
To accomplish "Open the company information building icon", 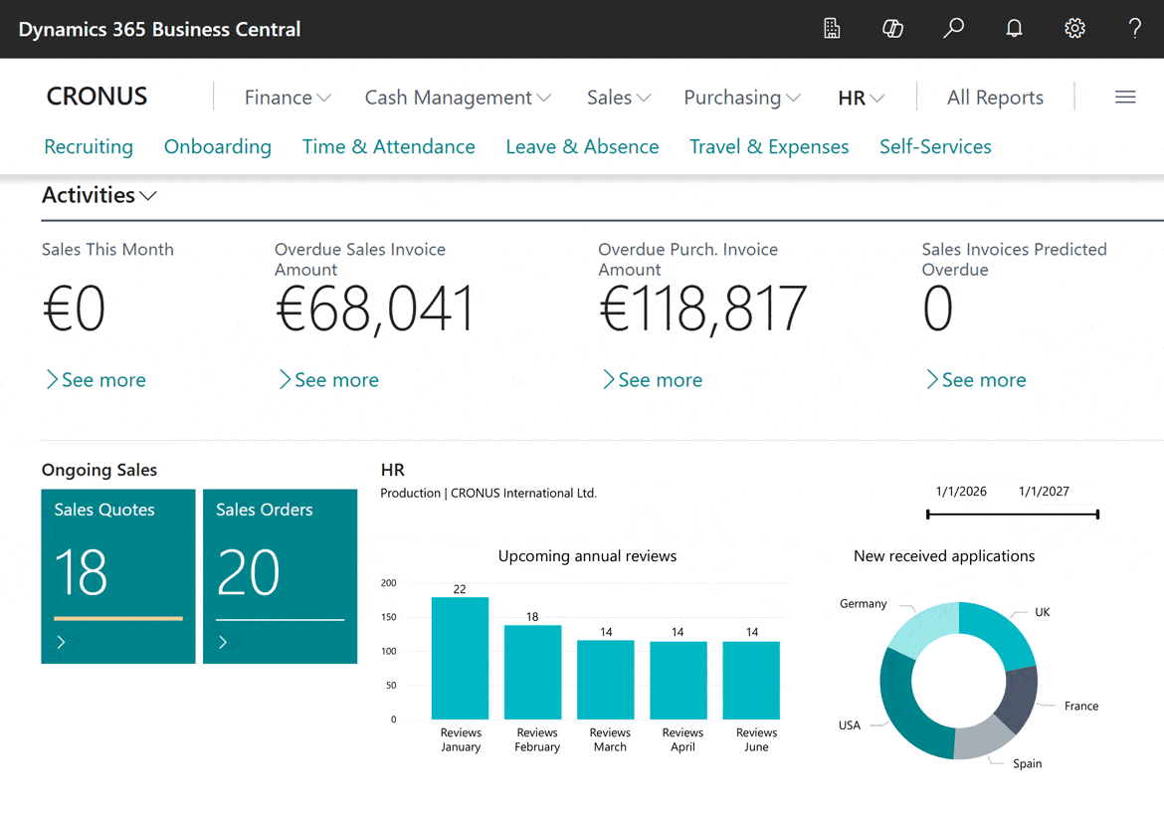I will pos(832,29).
